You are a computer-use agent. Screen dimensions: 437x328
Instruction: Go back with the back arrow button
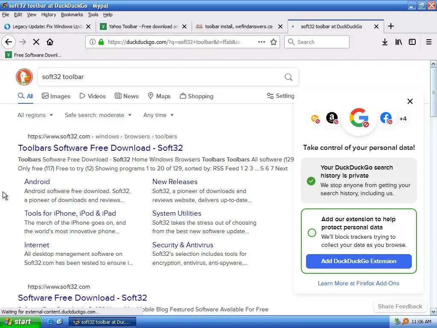pos(9,42)
